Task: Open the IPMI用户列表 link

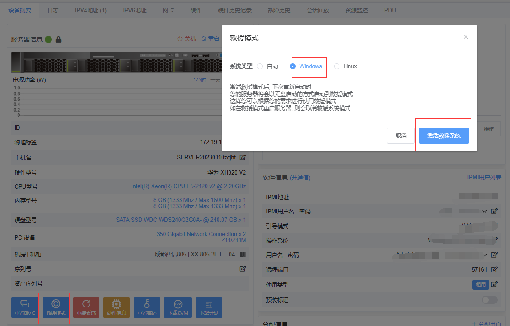Action: 484,178
